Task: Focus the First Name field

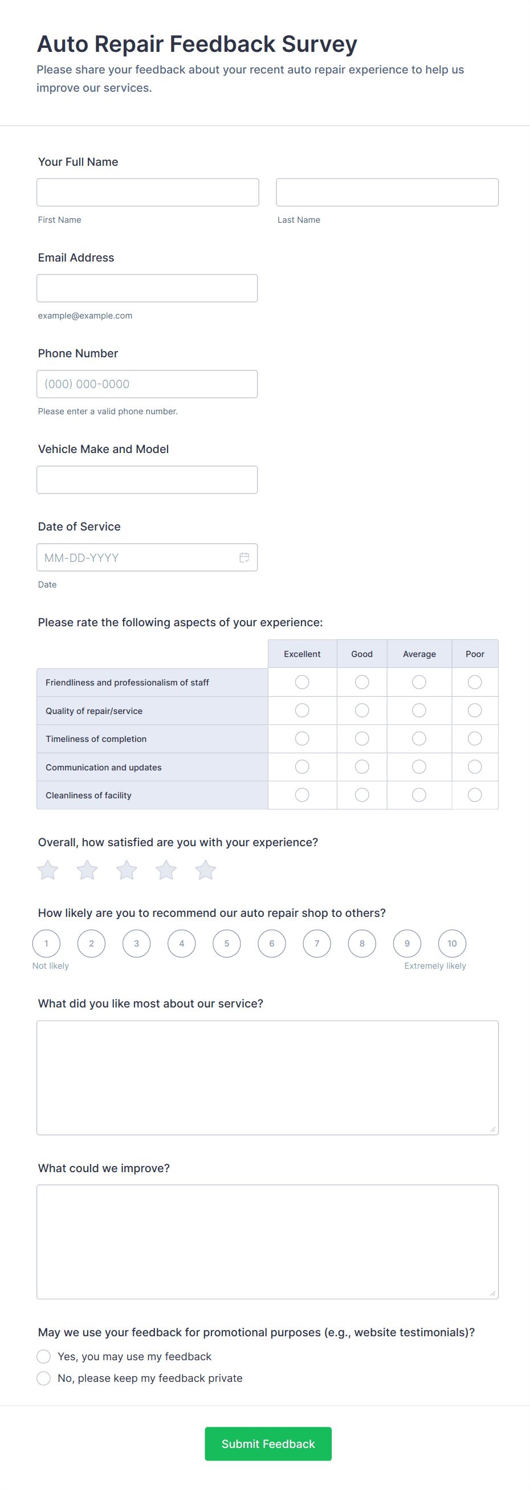Action: click(148, 192)
